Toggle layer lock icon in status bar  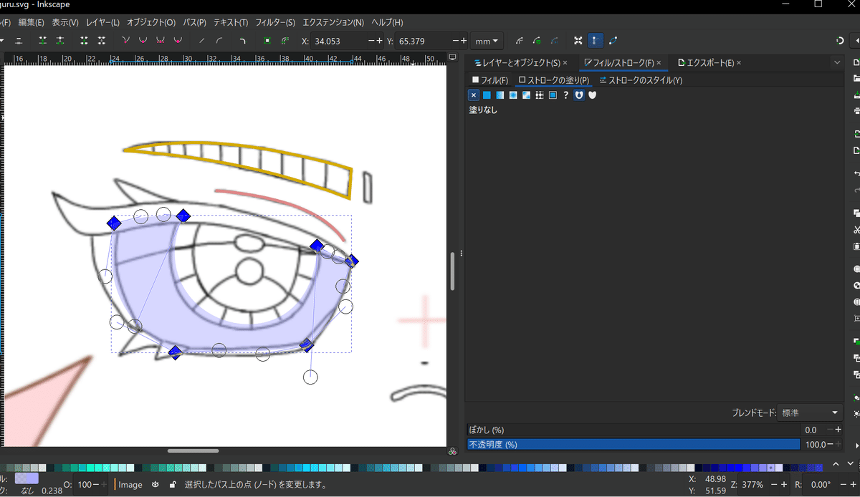(x=173, y=485)
